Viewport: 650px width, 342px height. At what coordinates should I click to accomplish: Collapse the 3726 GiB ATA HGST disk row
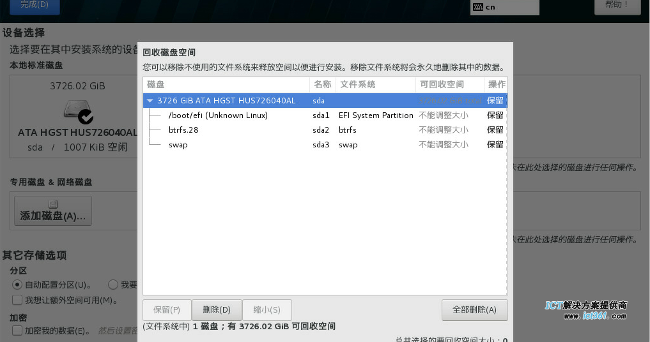150,101
